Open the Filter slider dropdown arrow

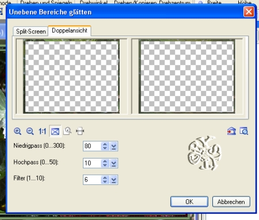tap(113, 180)
